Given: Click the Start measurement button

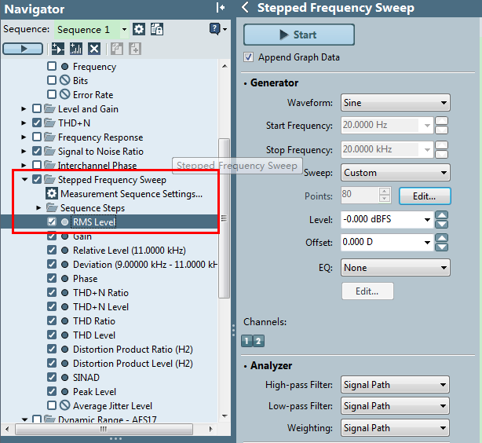Looking at the screenshot, I should [299, 35].
